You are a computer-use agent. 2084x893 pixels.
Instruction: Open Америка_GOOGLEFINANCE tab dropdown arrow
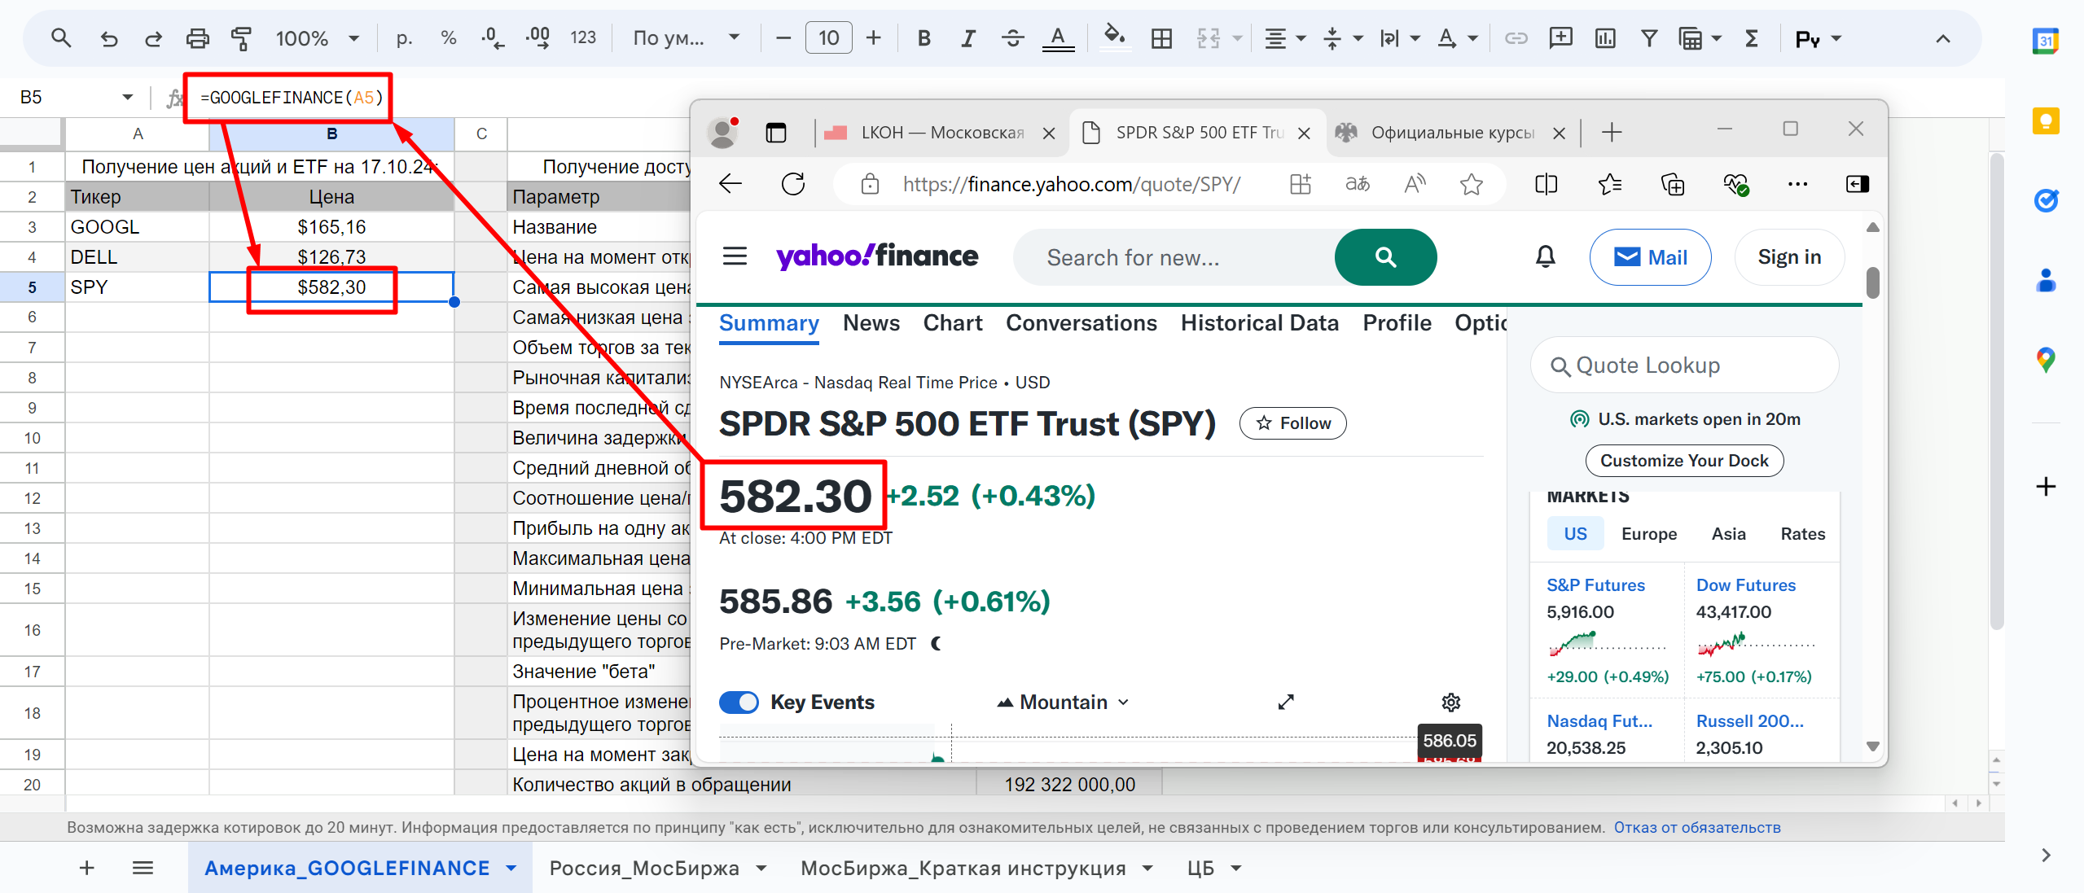click(x=511, y=868)
